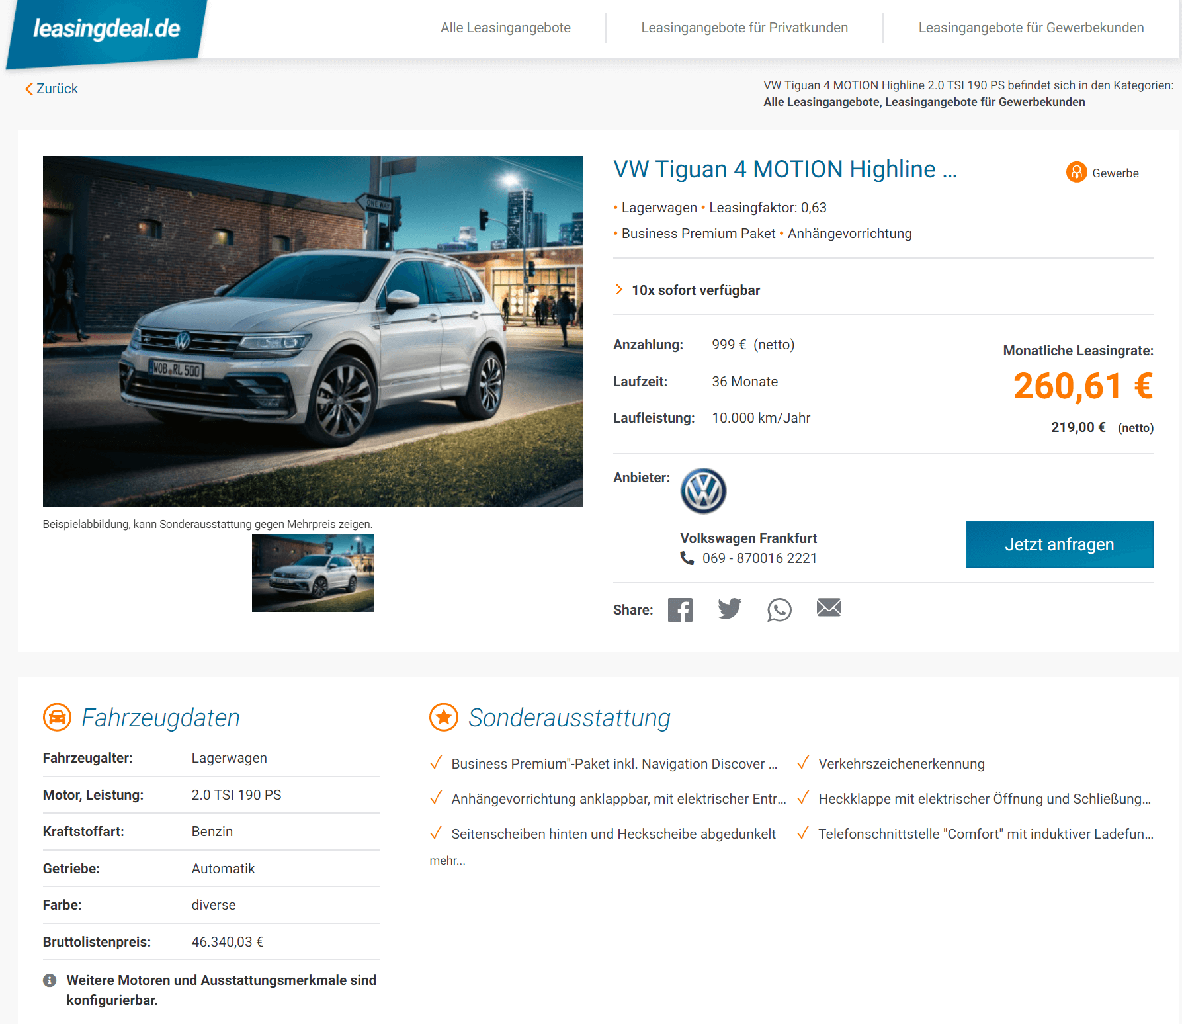1182x1024 pixels.
Task: Share the offer via Twitter icon
Action: click(730, 609)
